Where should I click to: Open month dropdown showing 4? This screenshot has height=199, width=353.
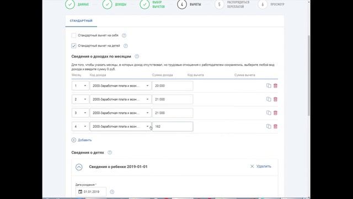81,127
